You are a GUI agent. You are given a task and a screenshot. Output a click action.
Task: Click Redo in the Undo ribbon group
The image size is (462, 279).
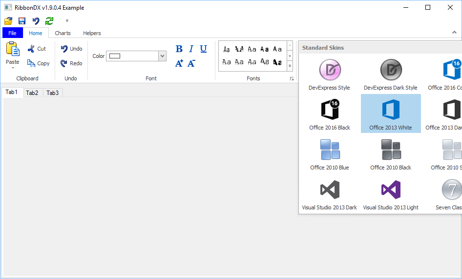[71, 63]
